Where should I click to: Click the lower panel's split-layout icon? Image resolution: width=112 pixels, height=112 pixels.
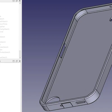[13, 61]
